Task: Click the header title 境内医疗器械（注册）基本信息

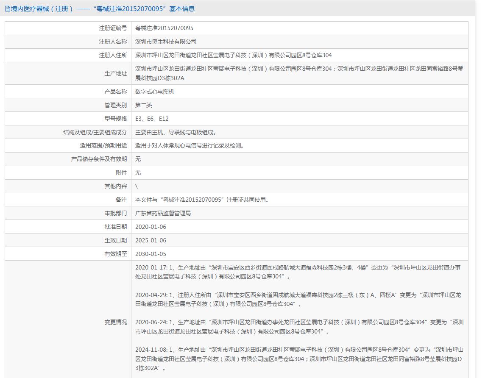Action: (x=103, y=9)
